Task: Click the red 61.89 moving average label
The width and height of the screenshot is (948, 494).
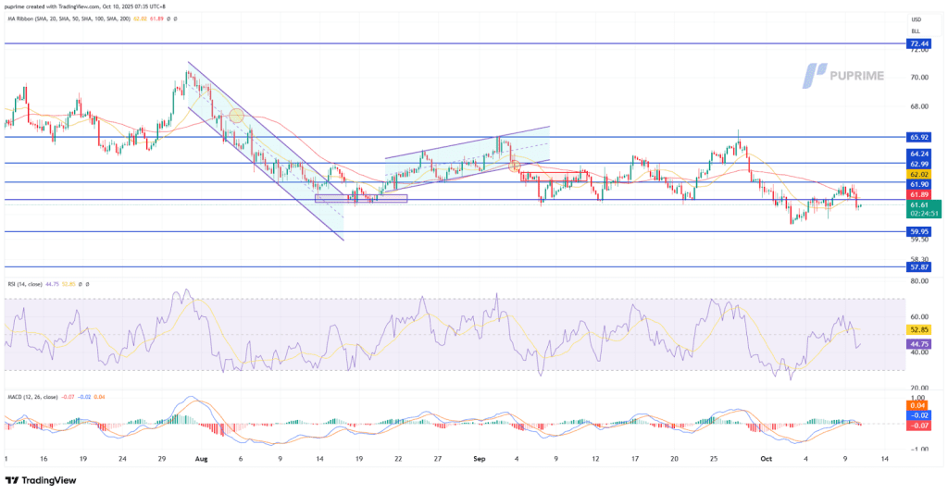Action: pyautogui.click(x=919, y=194)
